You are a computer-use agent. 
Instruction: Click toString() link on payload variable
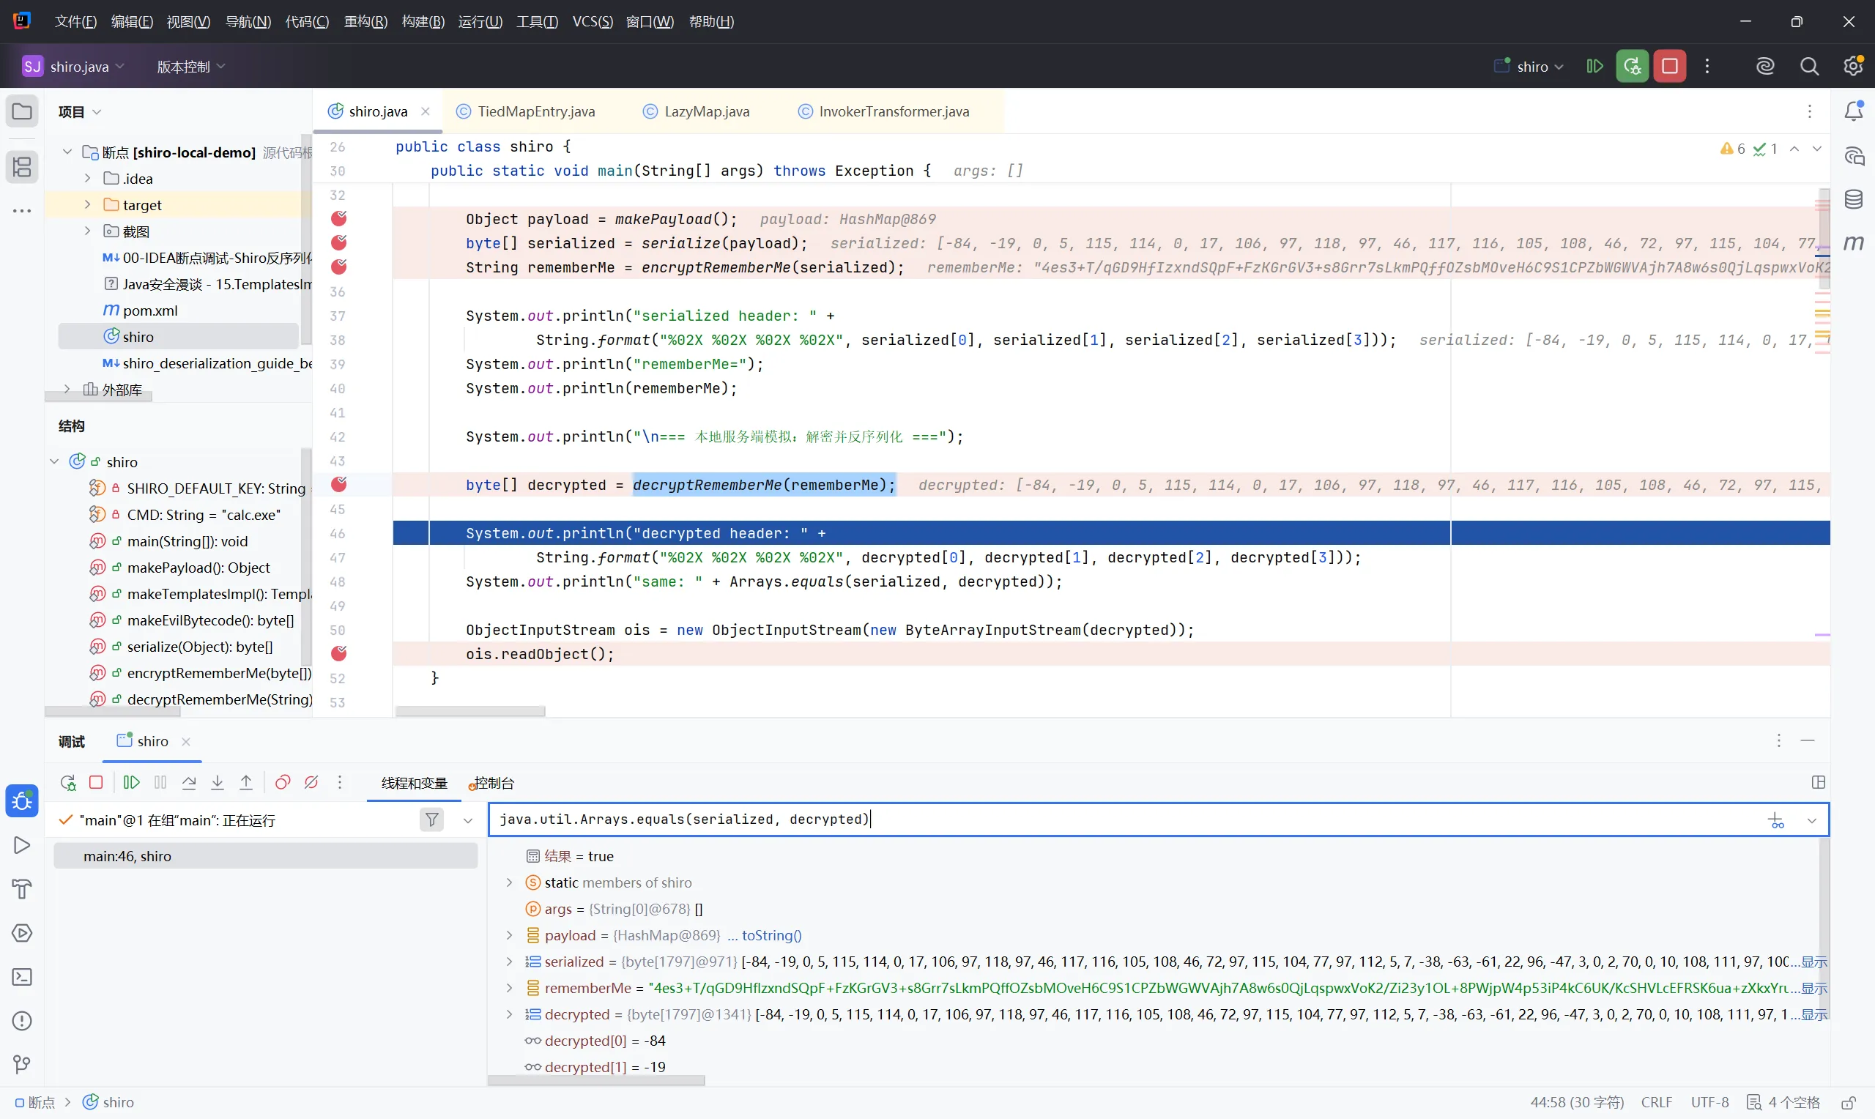point(772,935)
